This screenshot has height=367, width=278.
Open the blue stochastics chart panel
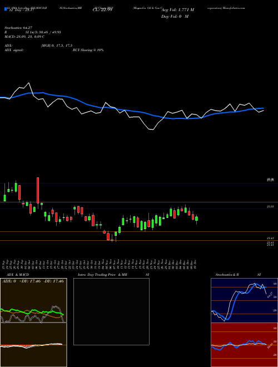coord(244,300)
